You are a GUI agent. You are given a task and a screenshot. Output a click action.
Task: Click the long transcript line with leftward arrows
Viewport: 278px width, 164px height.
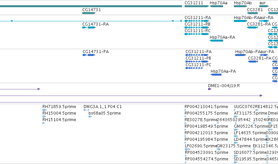pyautogui.click(x=91, y=21)
